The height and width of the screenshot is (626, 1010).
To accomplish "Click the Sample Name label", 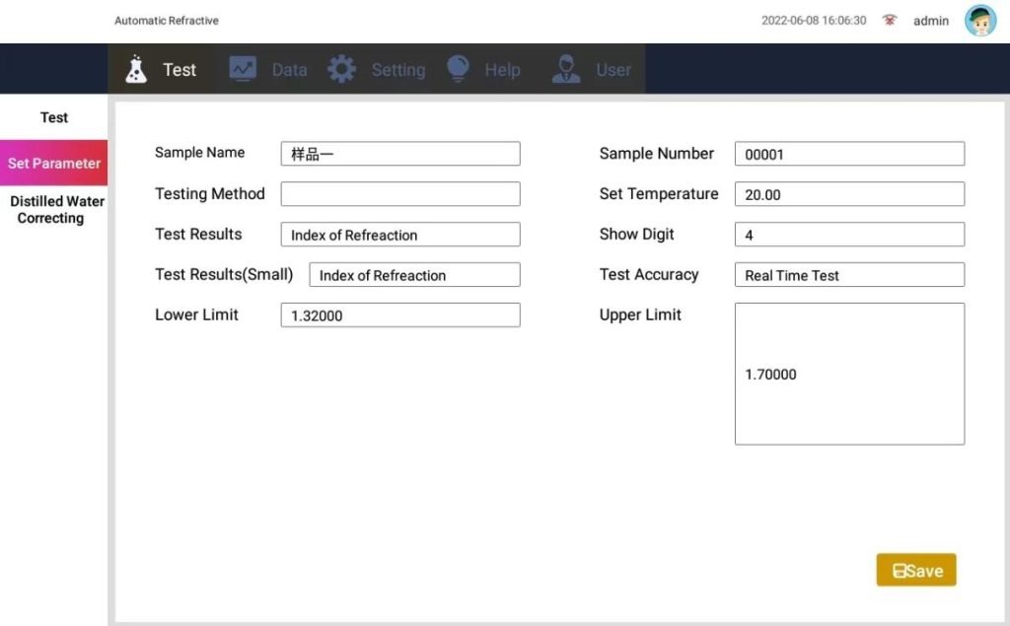I will (x=199, y=153).
